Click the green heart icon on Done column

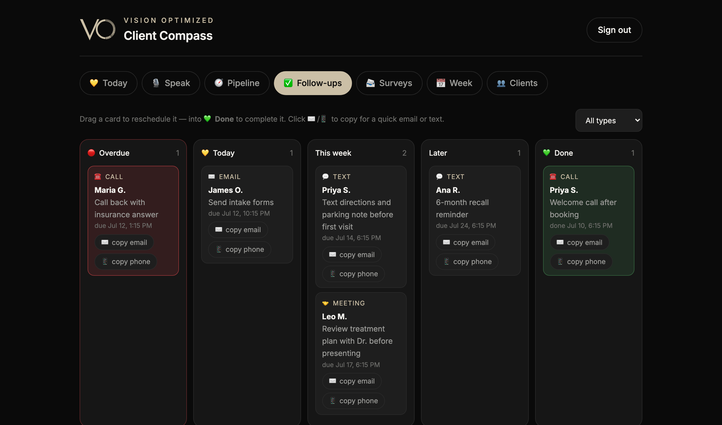(546, 152)
